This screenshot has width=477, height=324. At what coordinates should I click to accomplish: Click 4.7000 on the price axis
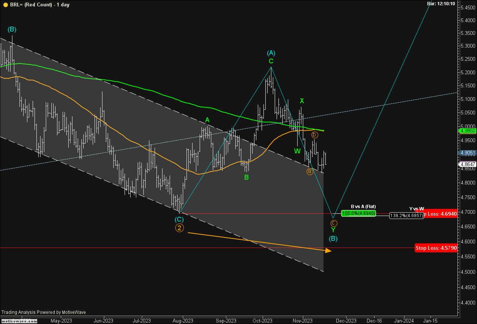(x=468, y=212)
